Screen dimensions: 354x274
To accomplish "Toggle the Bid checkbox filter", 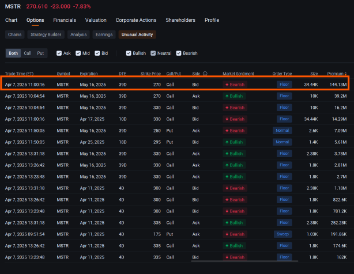I will pyautogui.click(x=97, y=53).
